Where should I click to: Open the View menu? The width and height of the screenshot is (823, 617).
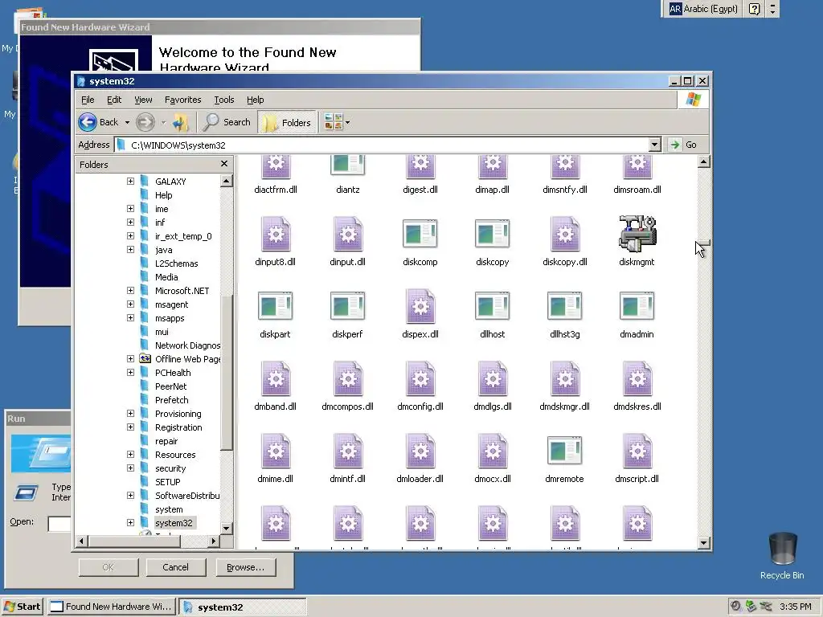[143, 100]
